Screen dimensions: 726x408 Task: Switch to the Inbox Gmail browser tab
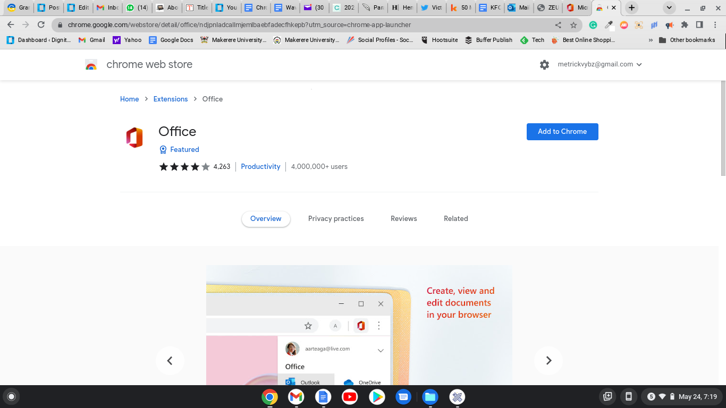(x=107, y=8)
